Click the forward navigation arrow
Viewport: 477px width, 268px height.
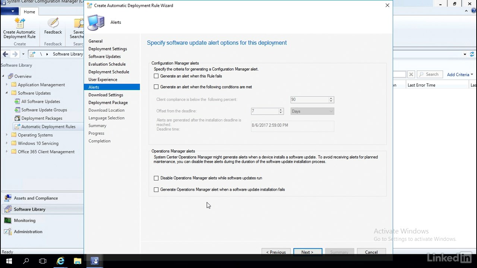pyautogui.click(x=15, y=54)
